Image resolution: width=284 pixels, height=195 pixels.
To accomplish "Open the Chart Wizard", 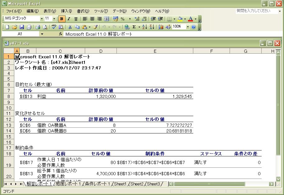I will (x=161, y=27).
